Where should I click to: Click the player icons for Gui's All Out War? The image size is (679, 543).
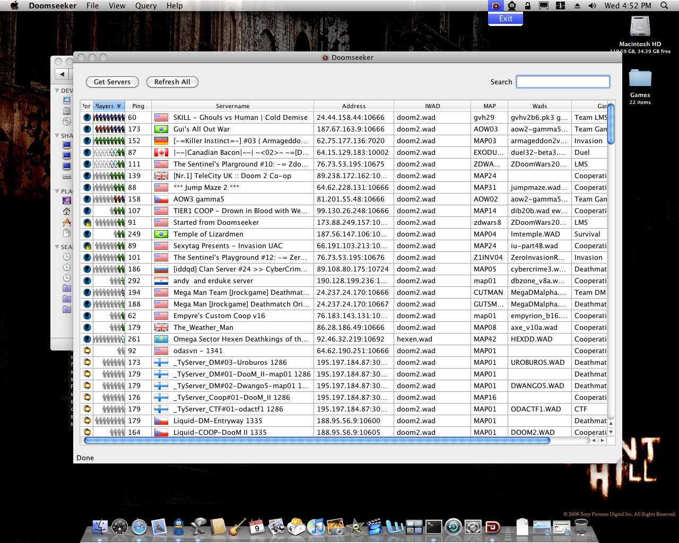tap(109, 129)
